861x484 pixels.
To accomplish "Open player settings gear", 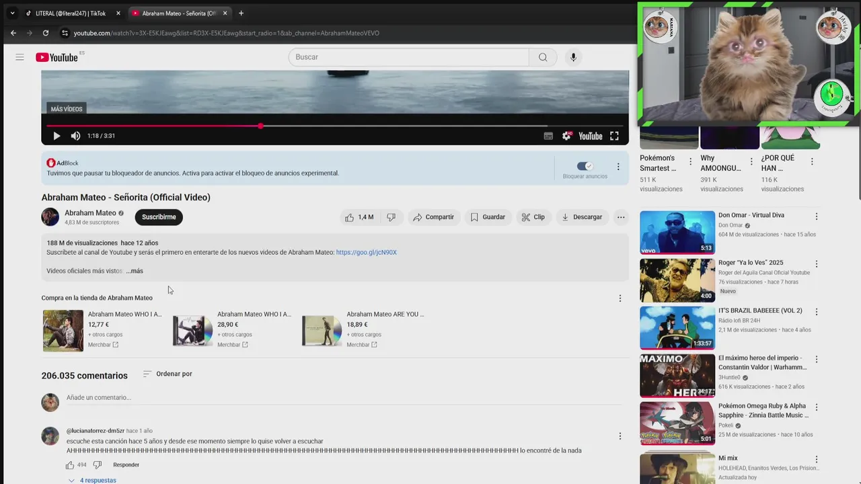I will (x=567, y=136).
